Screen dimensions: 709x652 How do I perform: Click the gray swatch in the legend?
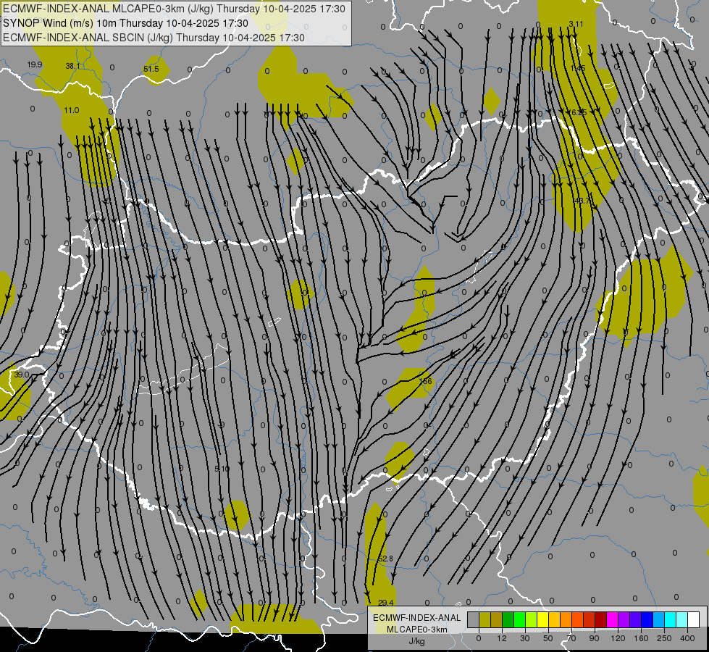coord(473,619)
